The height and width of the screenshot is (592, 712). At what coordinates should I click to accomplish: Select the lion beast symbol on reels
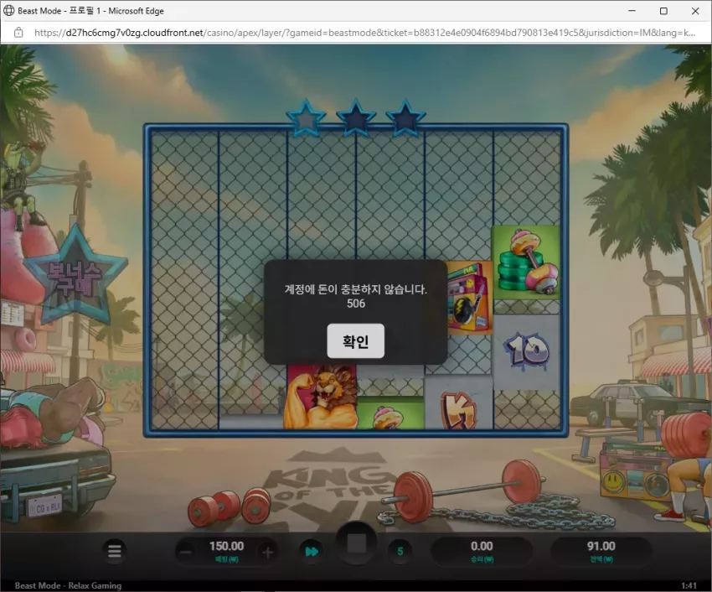[x=322, y=397]
